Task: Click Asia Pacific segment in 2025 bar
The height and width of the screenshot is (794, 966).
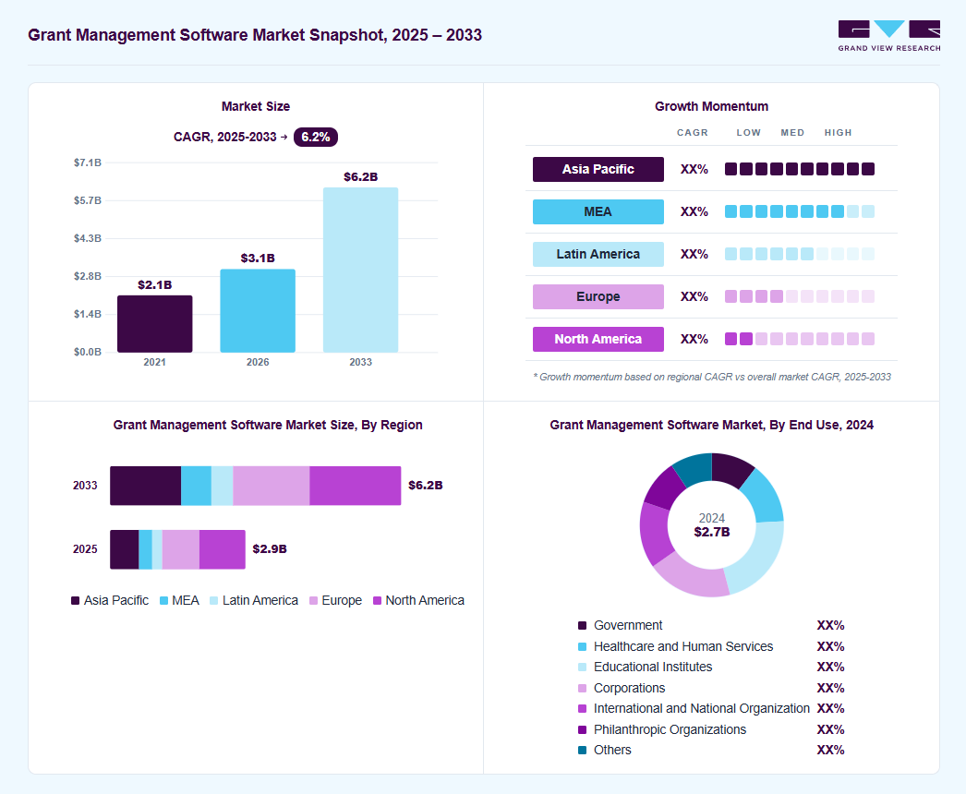Action: [x=125, y=549]
